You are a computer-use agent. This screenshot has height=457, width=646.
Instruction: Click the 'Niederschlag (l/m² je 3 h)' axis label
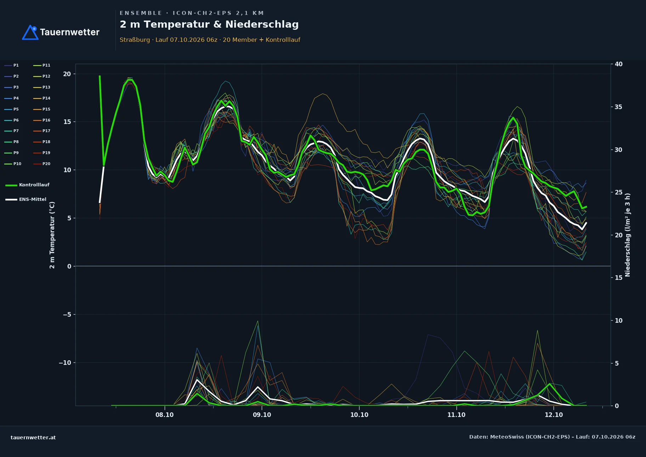click(x=628, y=235)
